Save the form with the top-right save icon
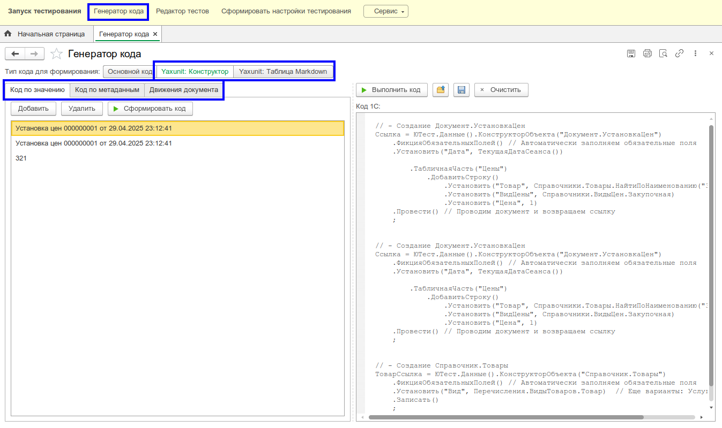Viewport: 722px width, 428px height. point(631,53)
